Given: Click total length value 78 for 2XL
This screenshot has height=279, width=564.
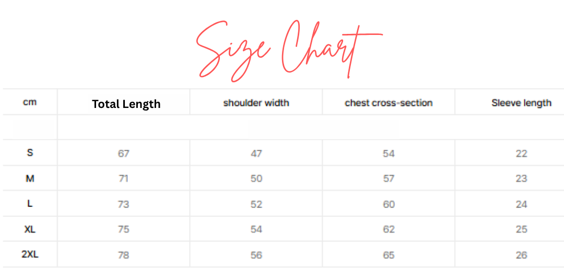Looking at the screenshot, I should click(x=123, y=255).
